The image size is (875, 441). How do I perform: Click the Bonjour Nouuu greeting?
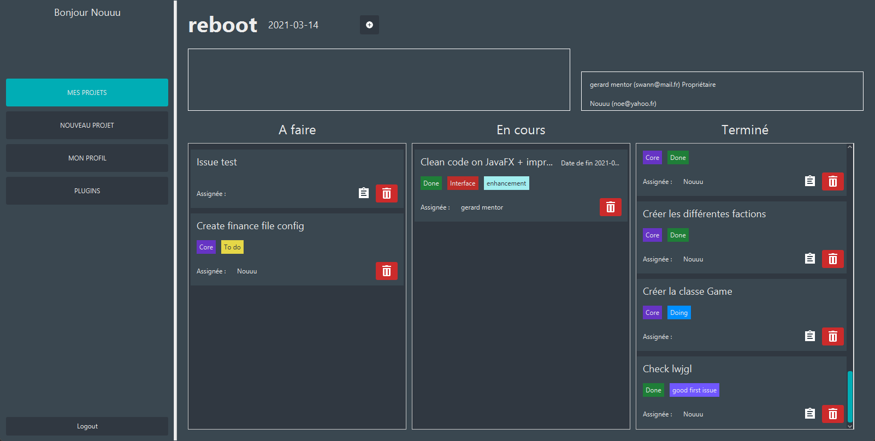point(87,13)
